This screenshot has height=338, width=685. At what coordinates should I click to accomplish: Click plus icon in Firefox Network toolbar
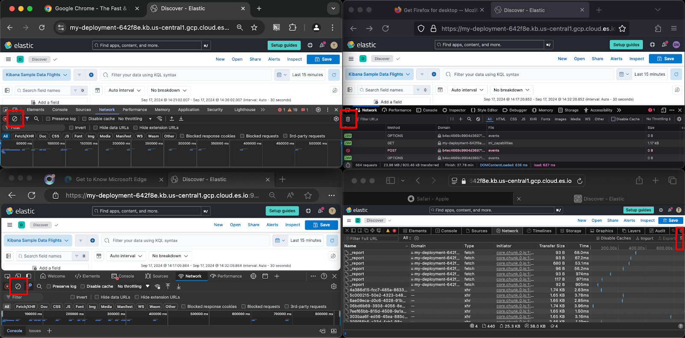461,119
